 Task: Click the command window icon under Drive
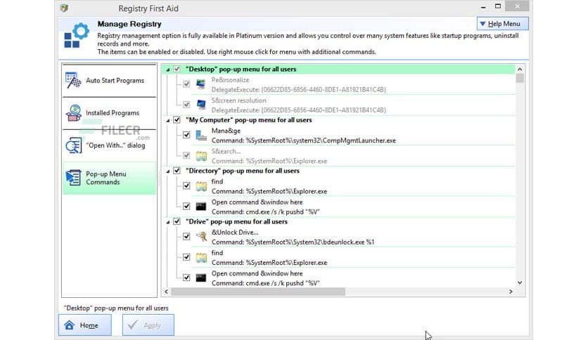pyautogui.click(x=201, y=278)
